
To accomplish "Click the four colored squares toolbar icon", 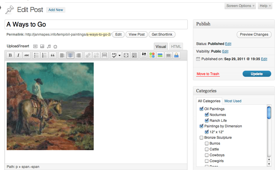I will 152,55.
